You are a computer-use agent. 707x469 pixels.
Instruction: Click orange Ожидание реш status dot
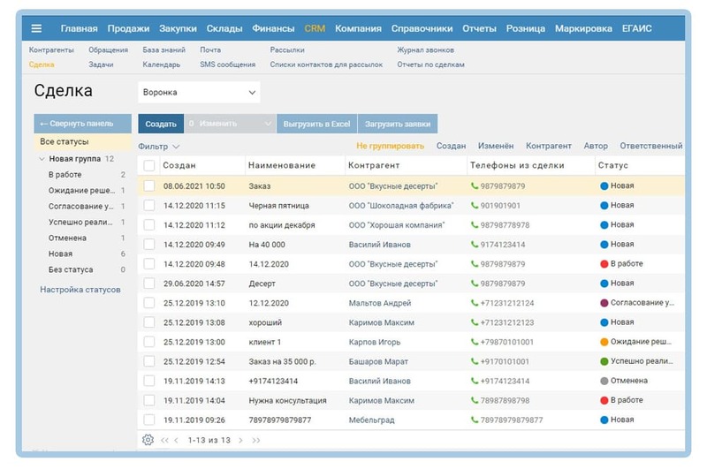pyautogui.click(x=604, y=342)
